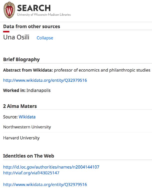Click the Una Osili name heading
This screenshot has width=152, height=191.
[16, 37]
